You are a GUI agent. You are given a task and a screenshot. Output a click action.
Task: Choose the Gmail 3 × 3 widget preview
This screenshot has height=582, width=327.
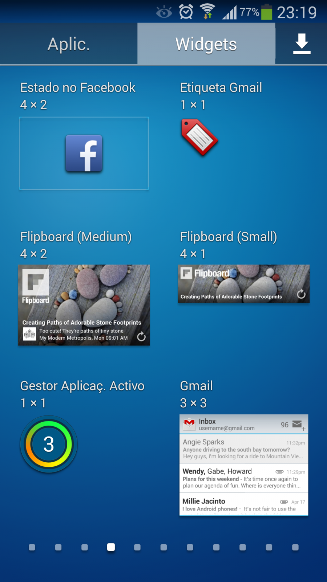[x=244, y=465]
